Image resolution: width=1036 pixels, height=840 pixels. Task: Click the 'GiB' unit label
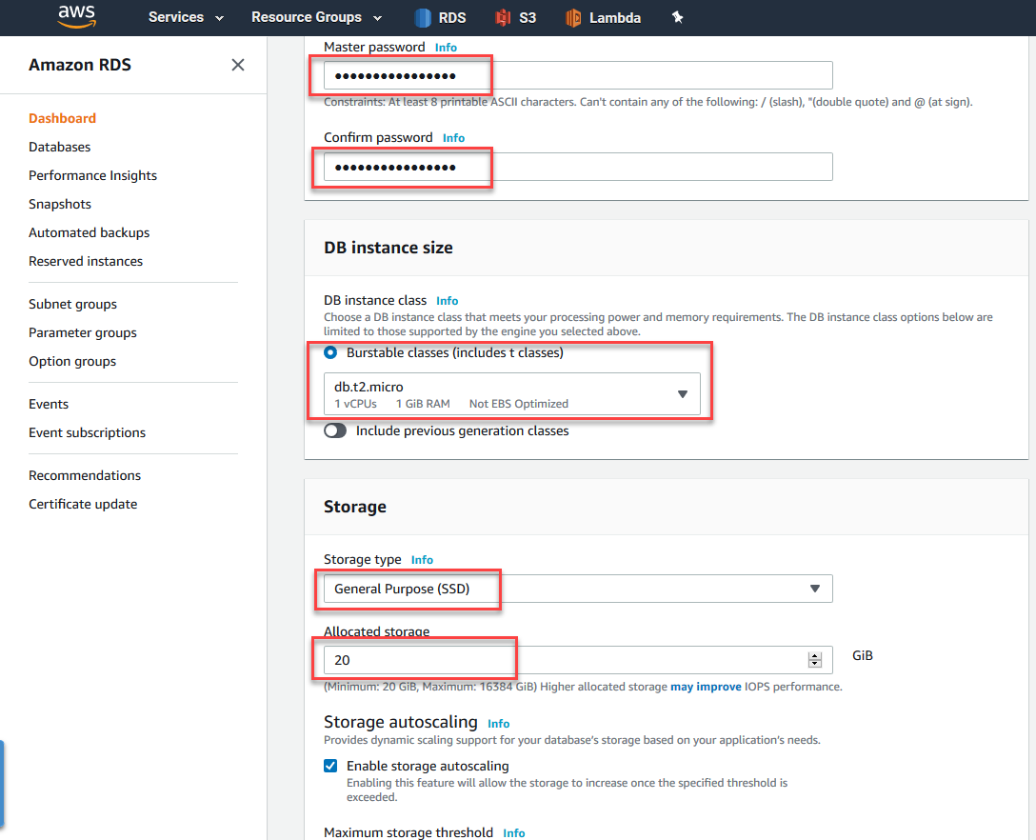[x=863, y=655]
